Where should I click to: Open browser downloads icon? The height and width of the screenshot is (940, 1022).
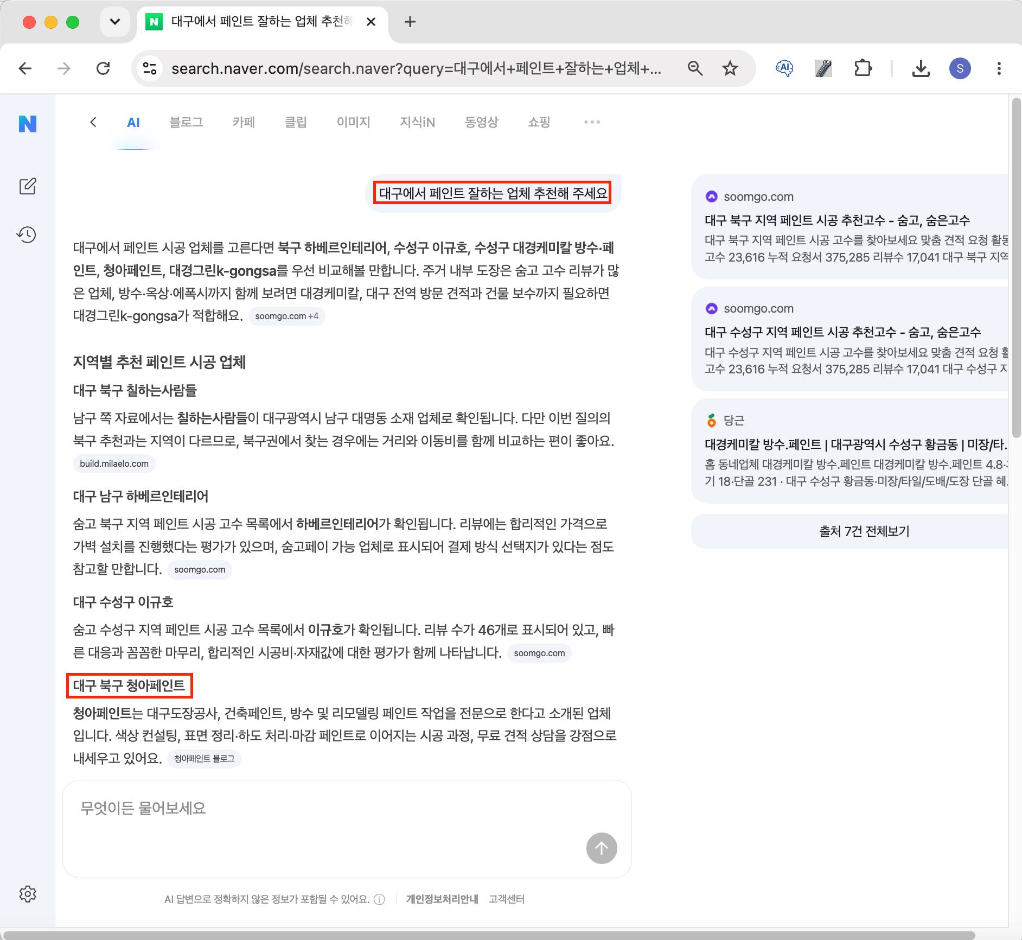tap(921, 68)
